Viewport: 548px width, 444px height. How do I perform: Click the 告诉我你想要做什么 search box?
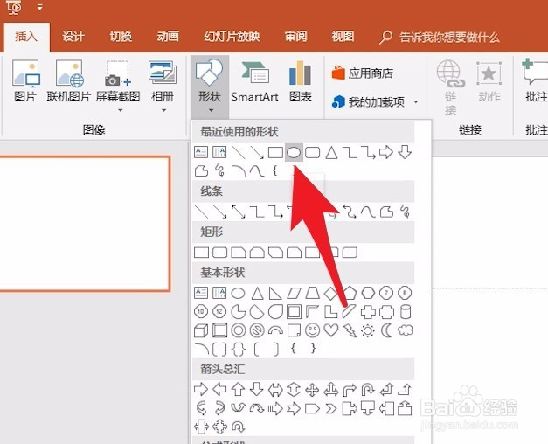tap(440, 37)
